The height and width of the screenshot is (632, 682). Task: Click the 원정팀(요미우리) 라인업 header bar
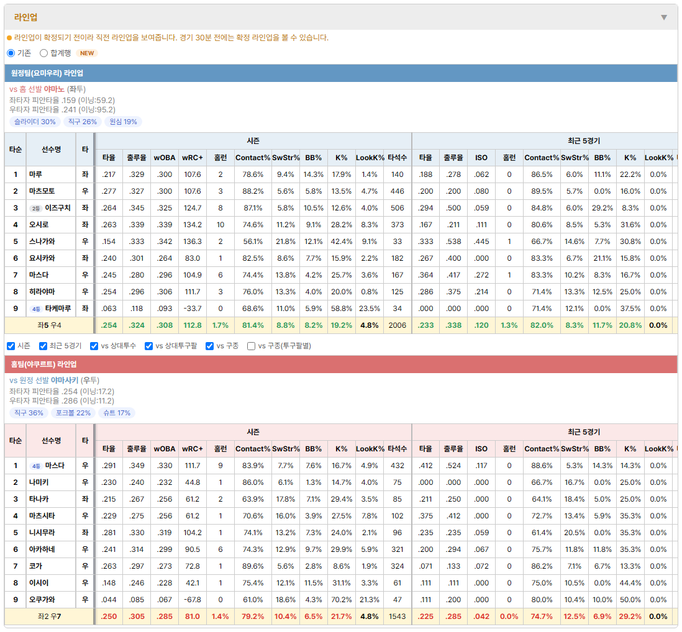point(341,73)
